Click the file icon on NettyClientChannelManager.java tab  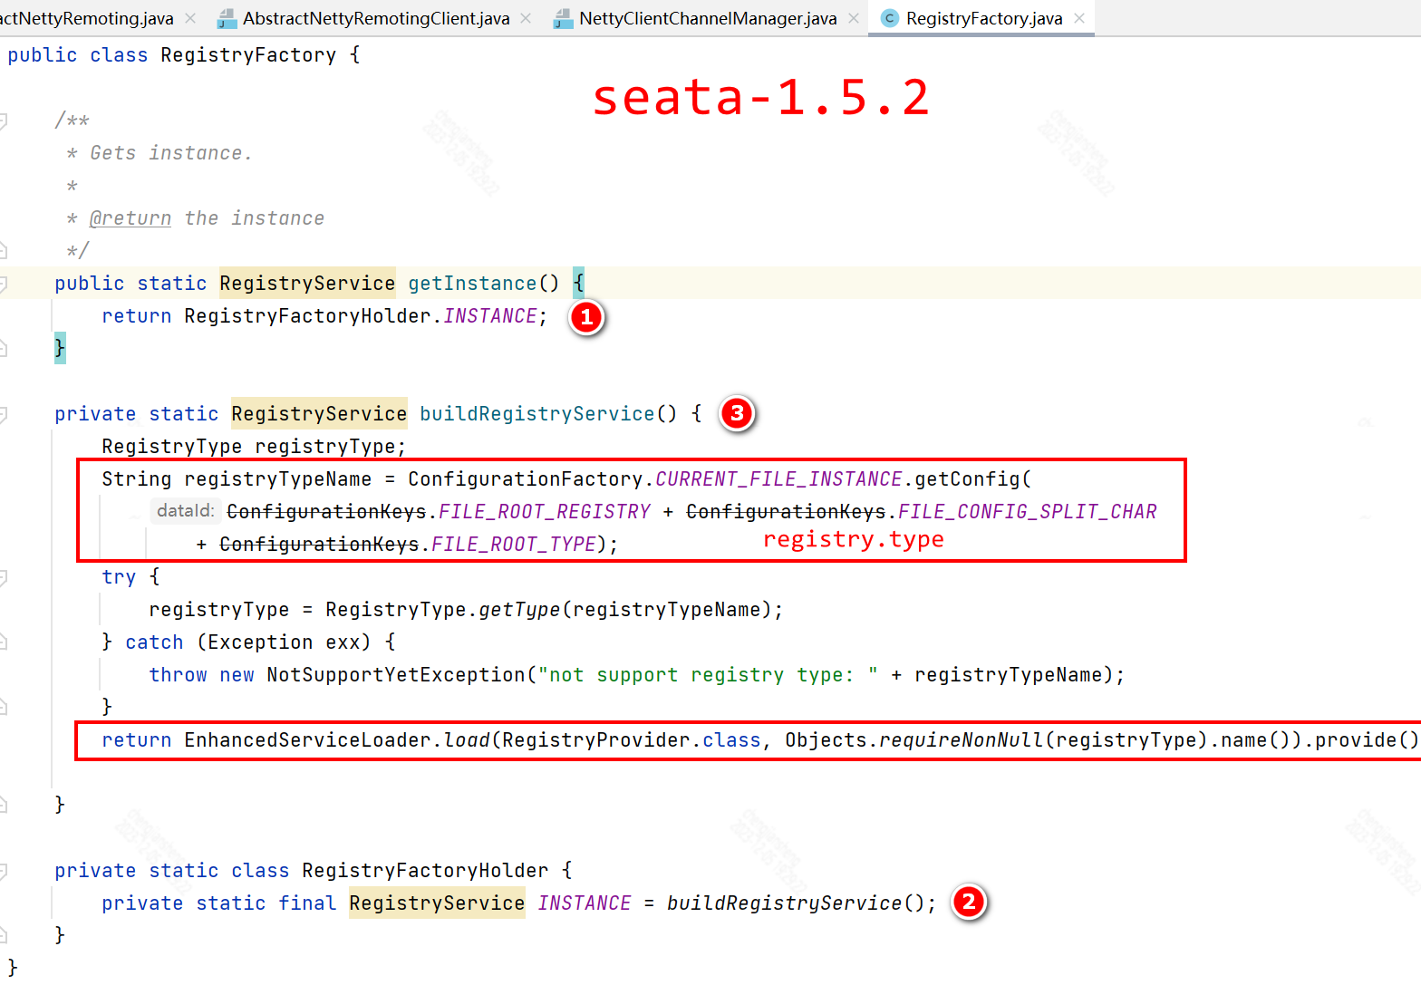563,18
